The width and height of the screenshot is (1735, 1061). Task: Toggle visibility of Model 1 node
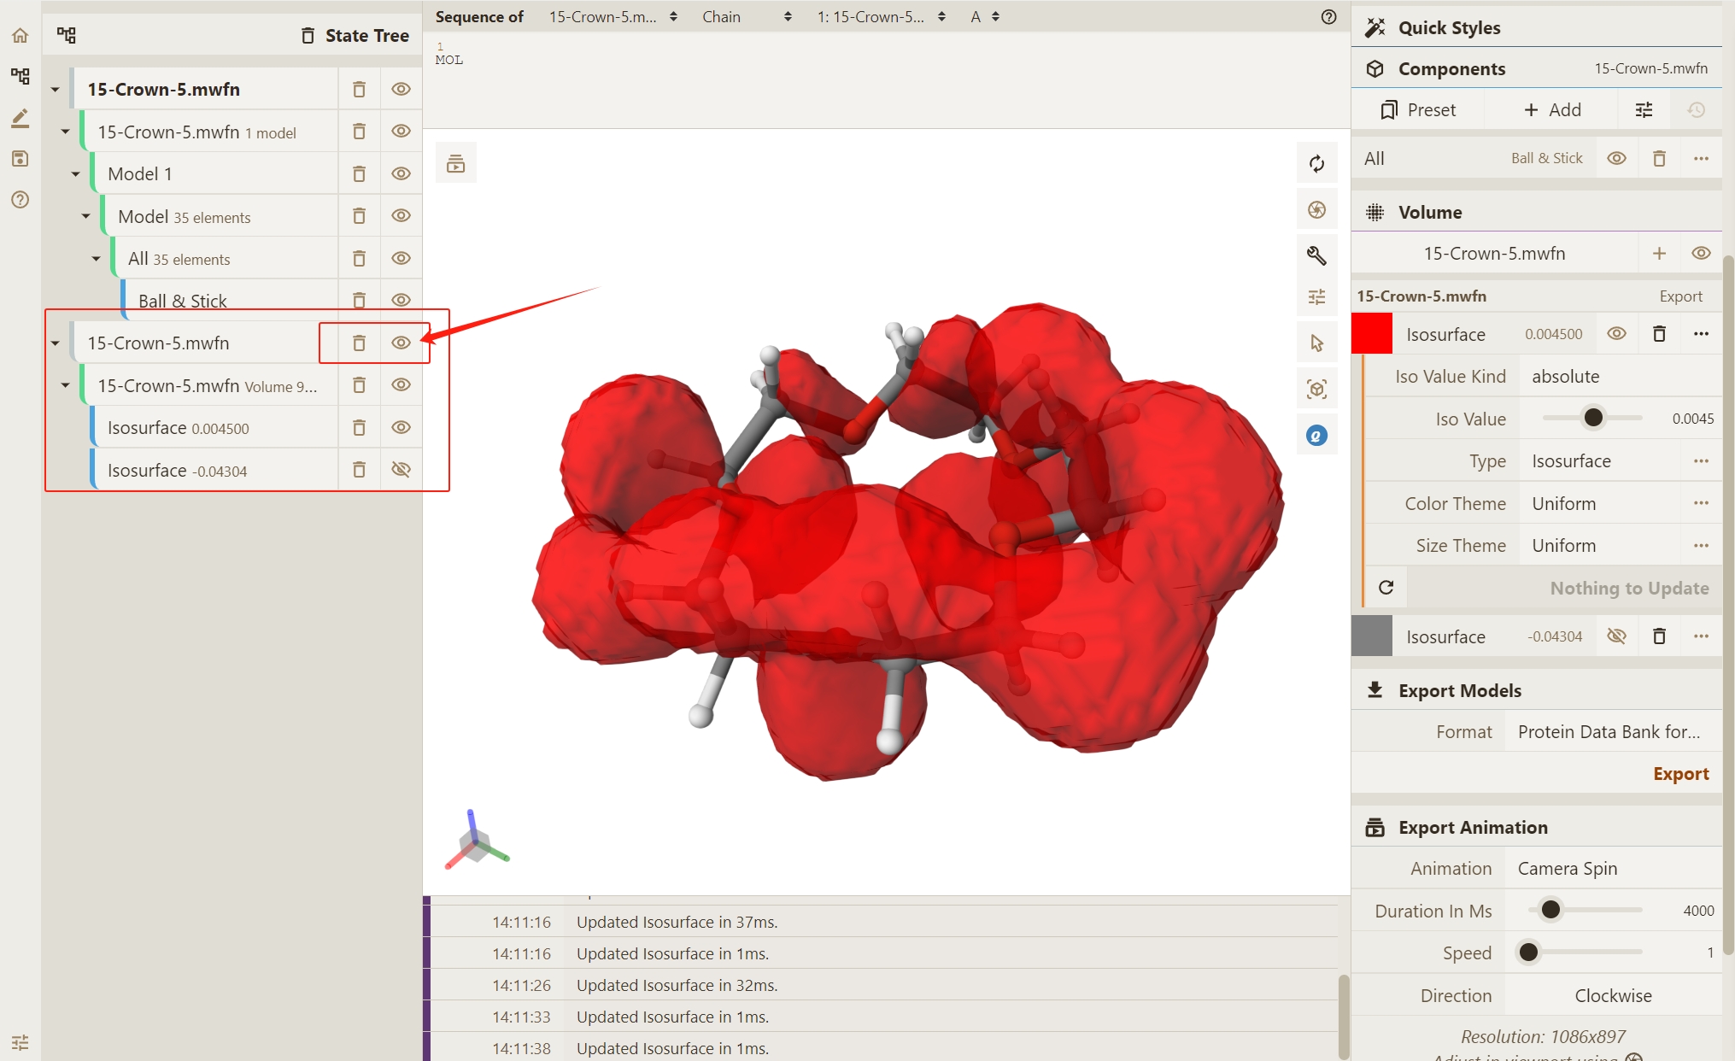[x=401, y=173]
